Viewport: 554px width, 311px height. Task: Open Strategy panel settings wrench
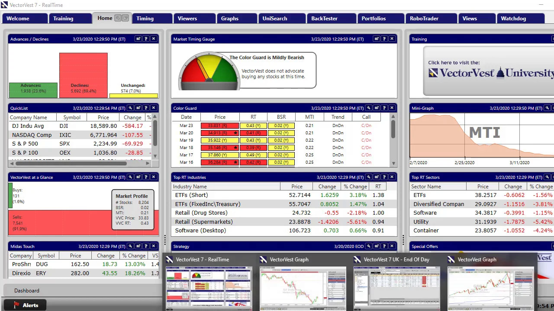tap(368, 246)
